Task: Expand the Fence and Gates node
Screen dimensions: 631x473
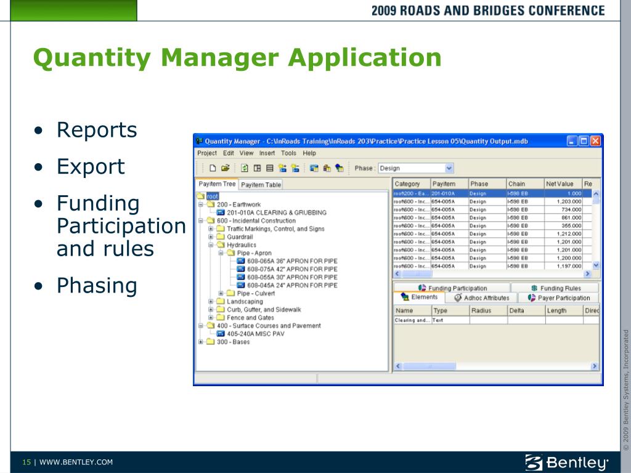Action: (x=211, y=317)
